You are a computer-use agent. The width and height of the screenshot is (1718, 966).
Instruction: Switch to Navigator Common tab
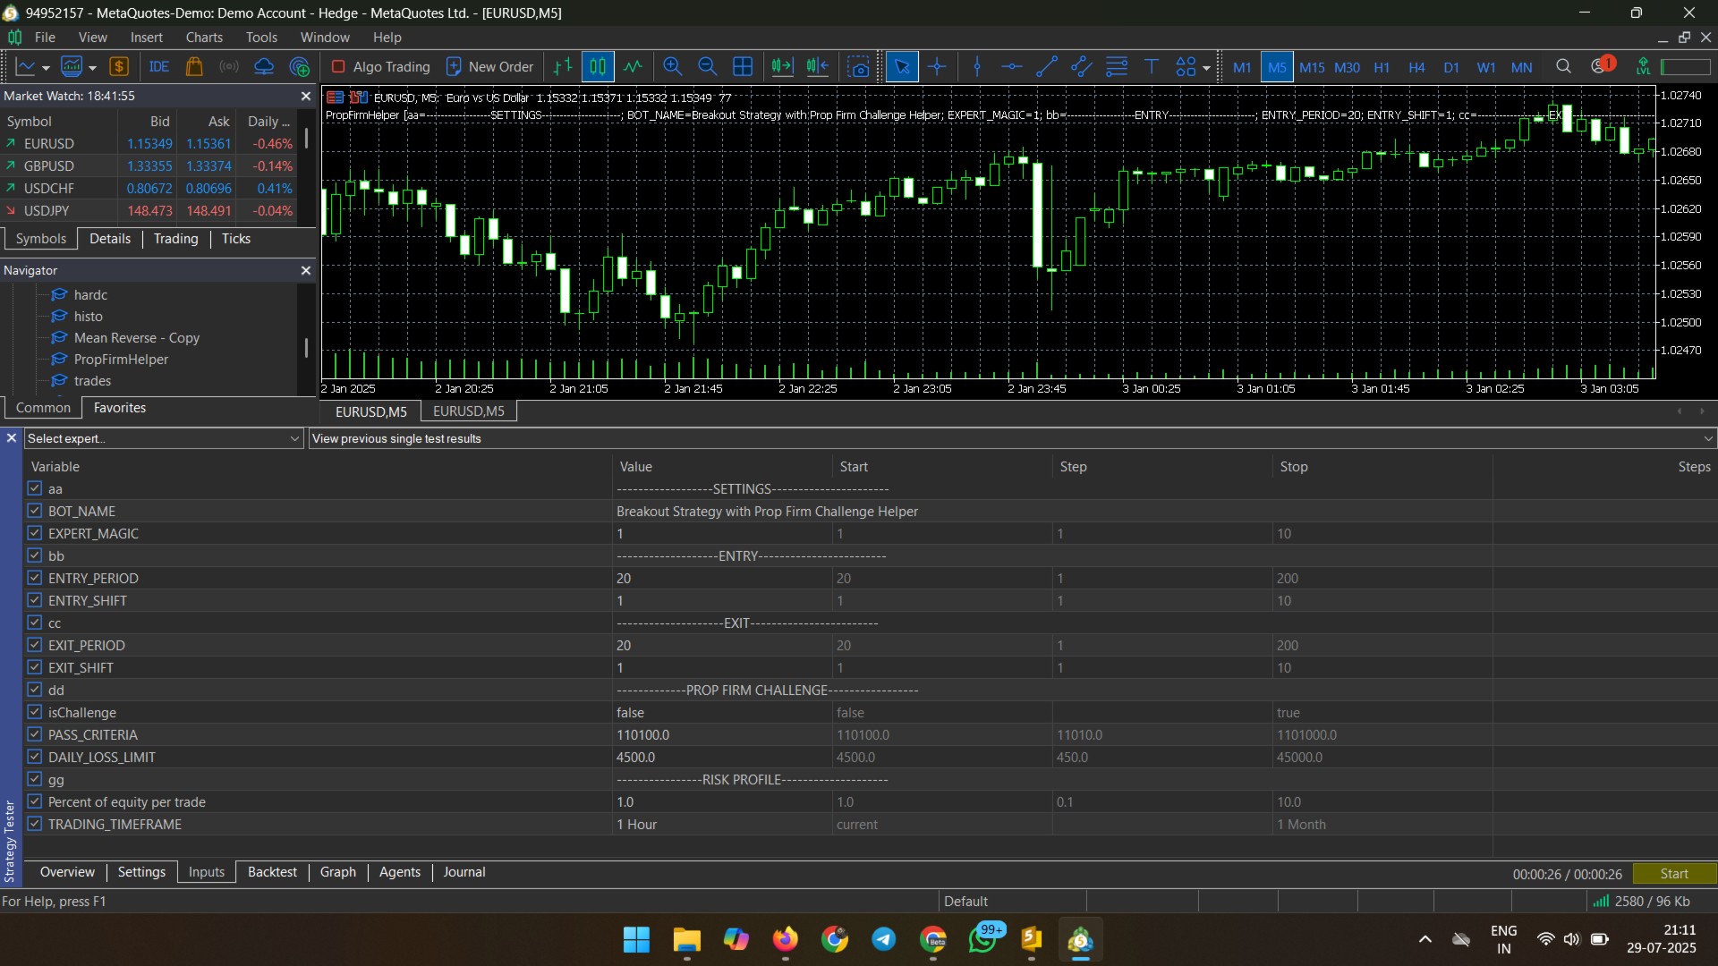click(43, 408)
